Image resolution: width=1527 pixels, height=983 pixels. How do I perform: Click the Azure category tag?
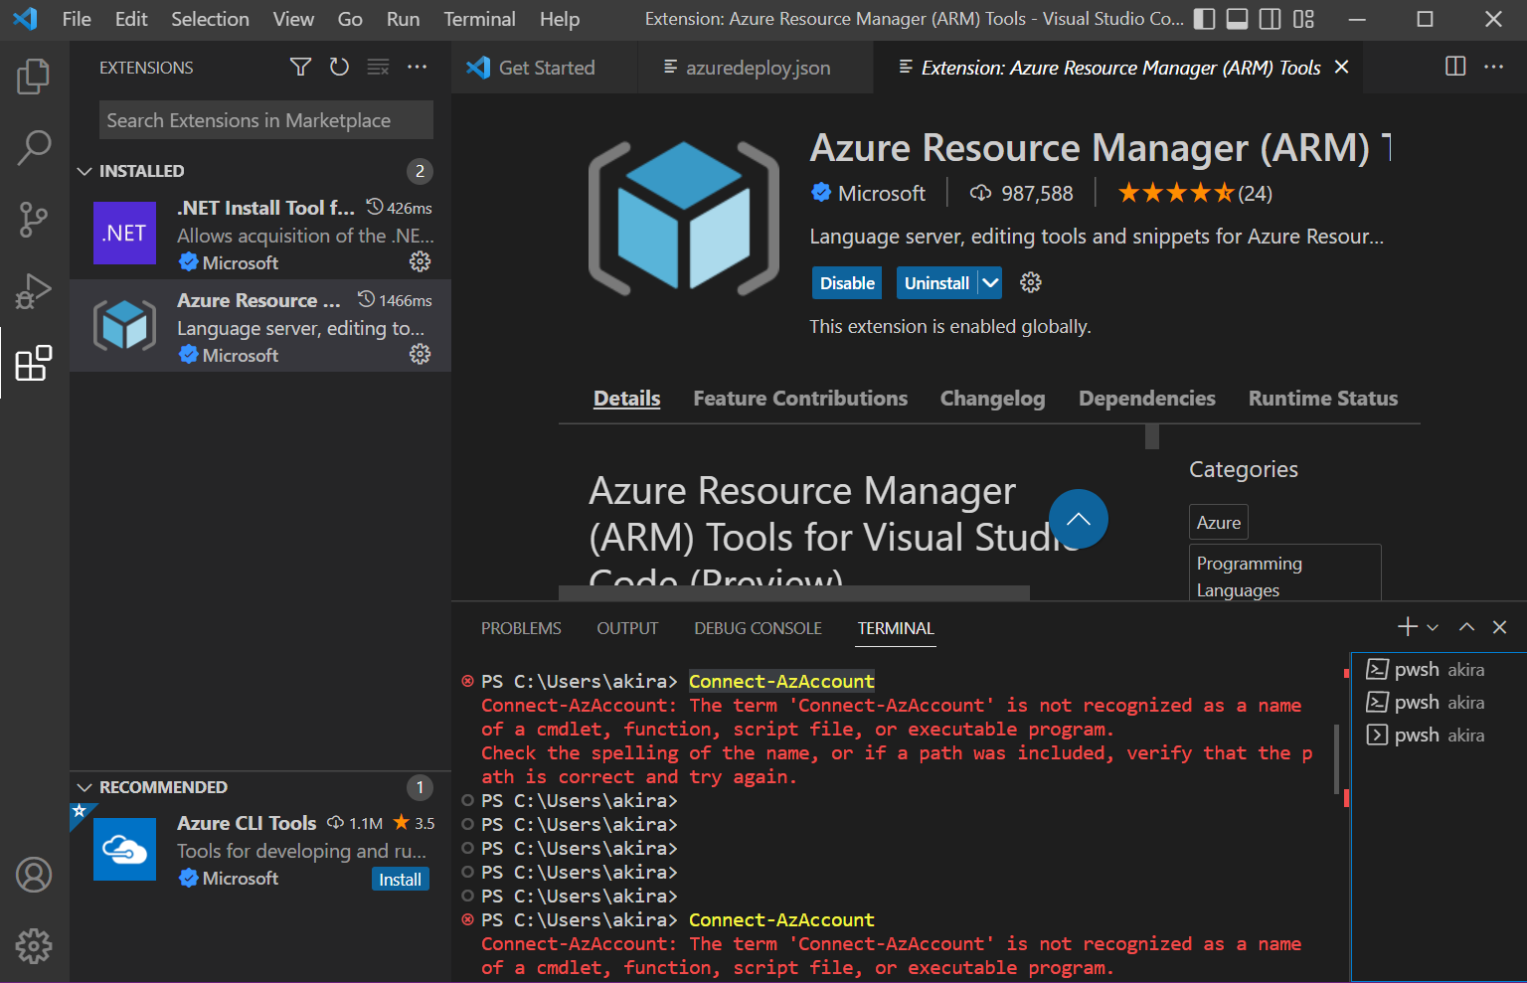click(1219, 522)
